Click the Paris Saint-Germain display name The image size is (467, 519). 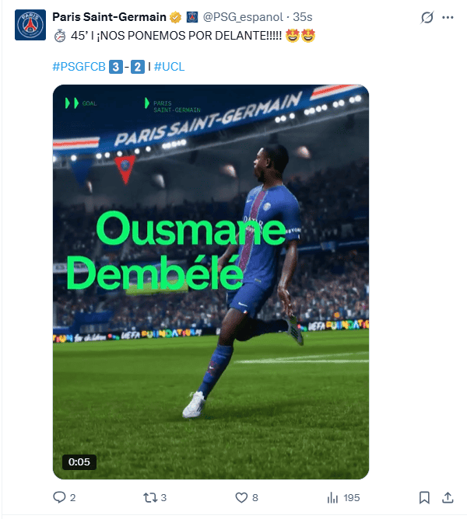[109, 17]
